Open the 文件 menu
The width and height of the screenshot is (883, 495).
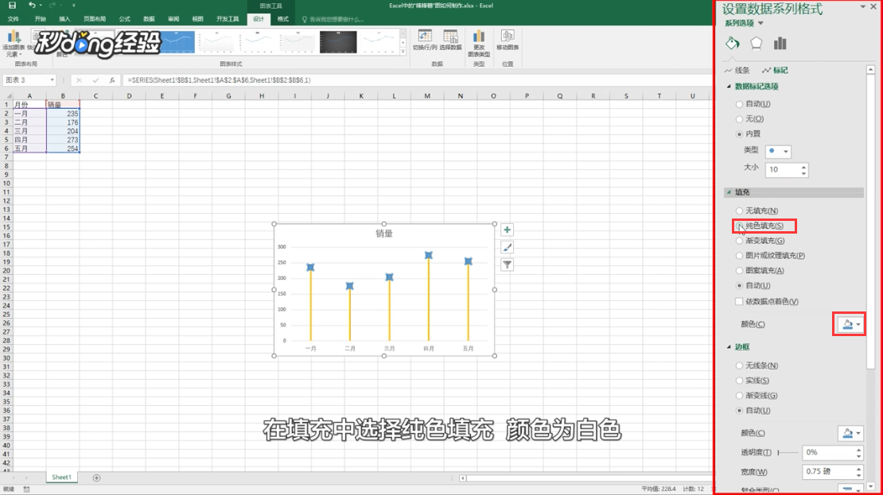[x=14, y=19]
